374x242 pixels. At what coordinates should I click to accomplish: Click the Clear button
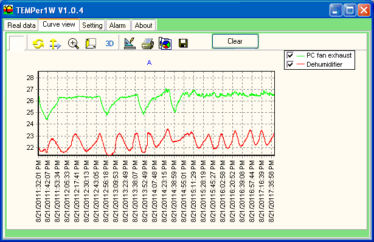tap(235, 41)
